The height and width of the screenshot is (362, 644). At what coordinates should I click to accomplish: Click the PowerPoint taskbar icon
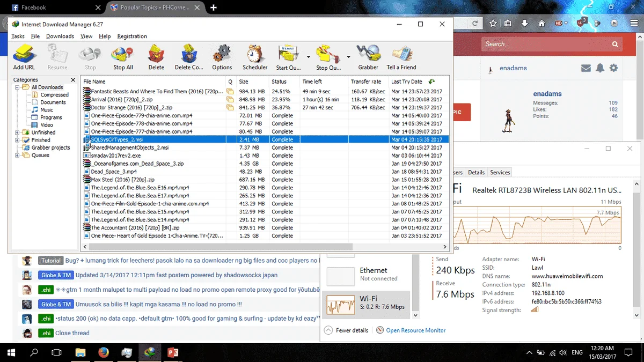click(x=173, y=352)
